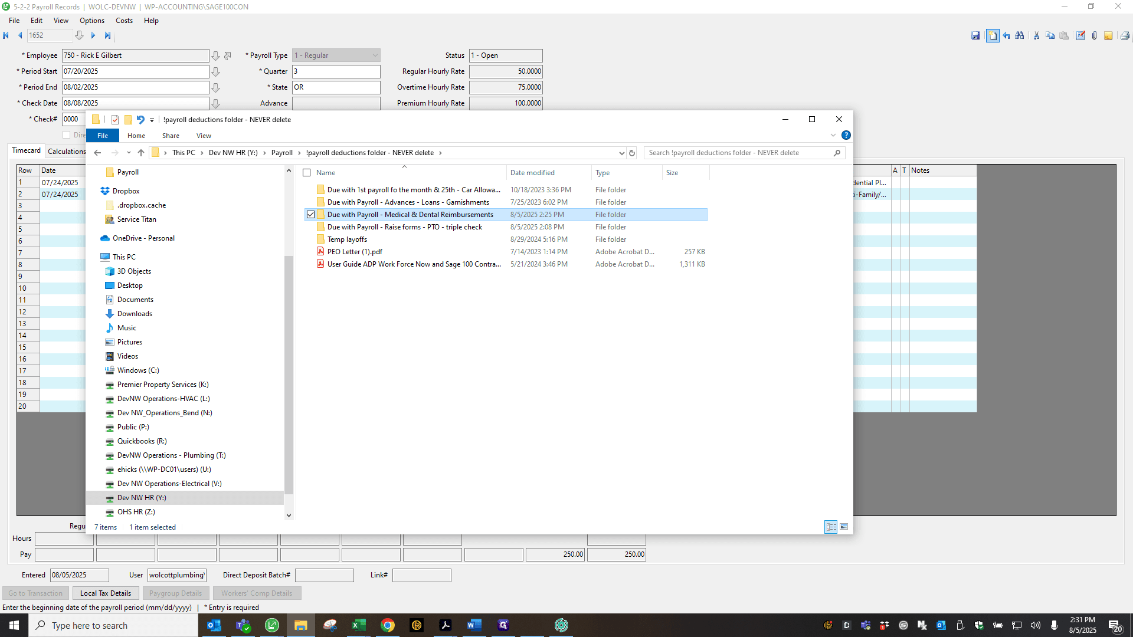Open the Home ribbon tab in Explorer
1133x637 pixels.
(136, 136)
